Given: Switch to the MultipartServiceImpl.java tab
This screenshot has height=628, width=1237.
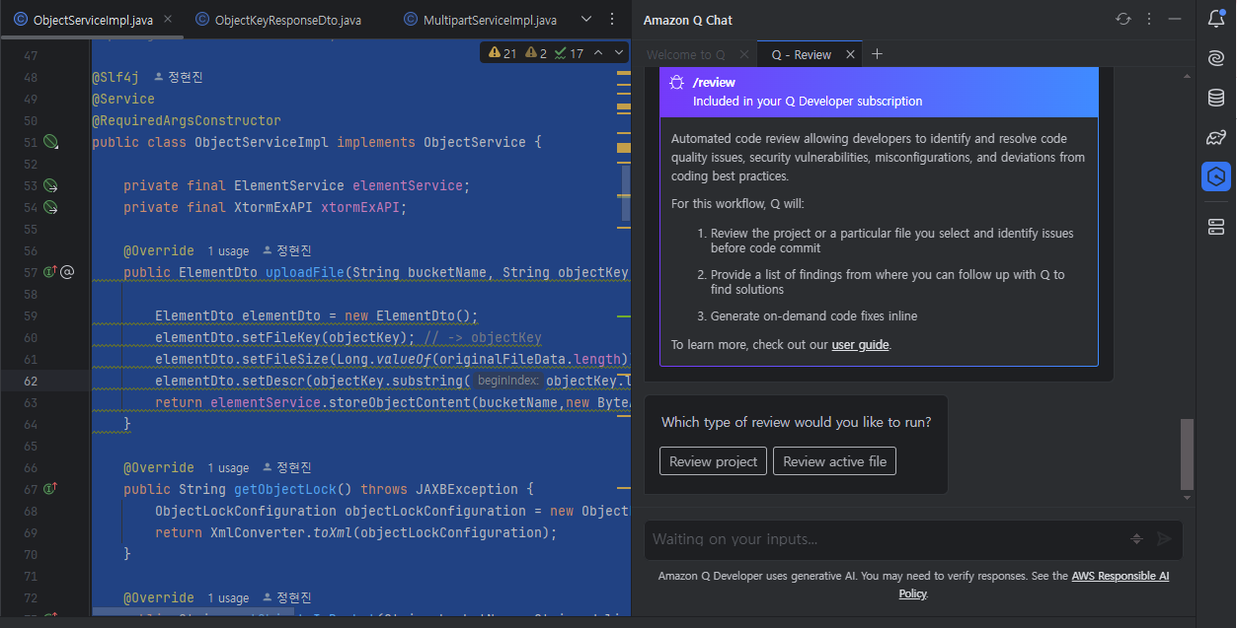Looking at the screenshot, I should pyautogui.click(x=481, y=20).
